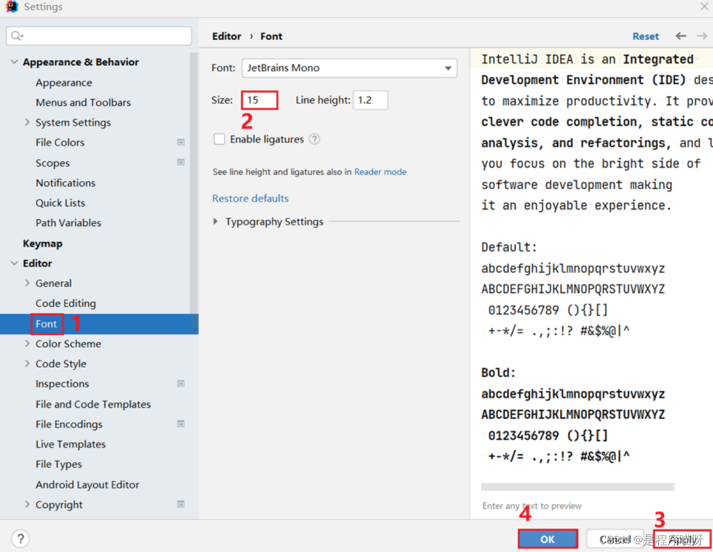The height and width of the screenshot is (552, 713).
Task: Open Path Variables settings
Action: 68,223
